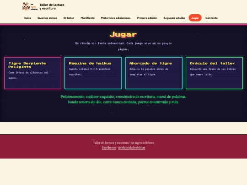Viewport: 247px width, 185px height.
Task: Click 'Cuenta sílabas 5-7-5' description text
Action: pyautogui.click(x=90, y=72)
